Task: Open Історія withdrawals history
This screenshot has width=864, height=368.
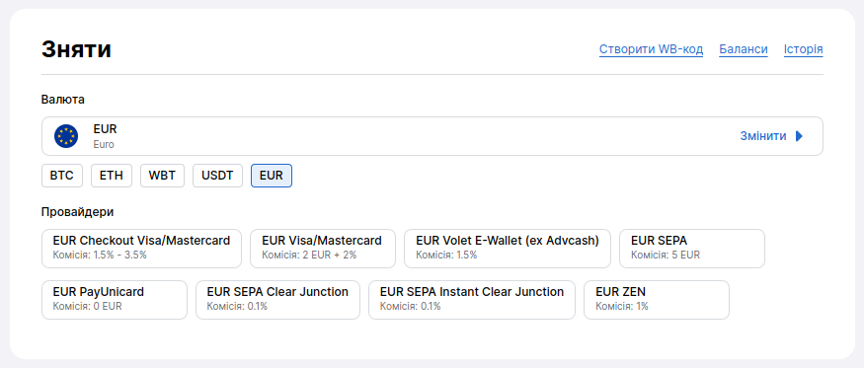Action: 804,49
